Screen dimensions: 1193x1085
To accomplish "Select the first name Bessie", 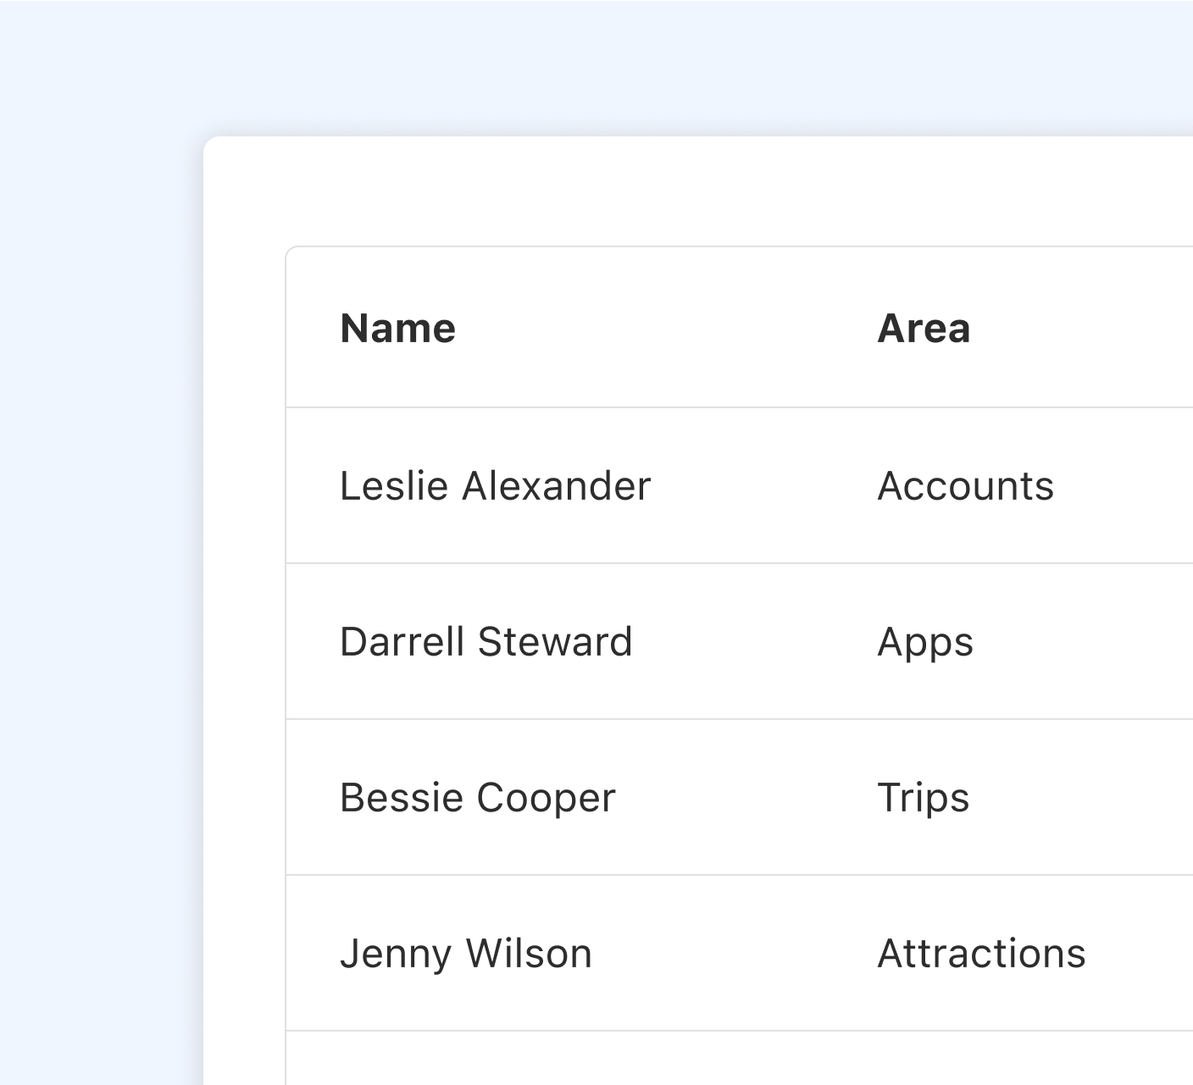I will 402,798.
